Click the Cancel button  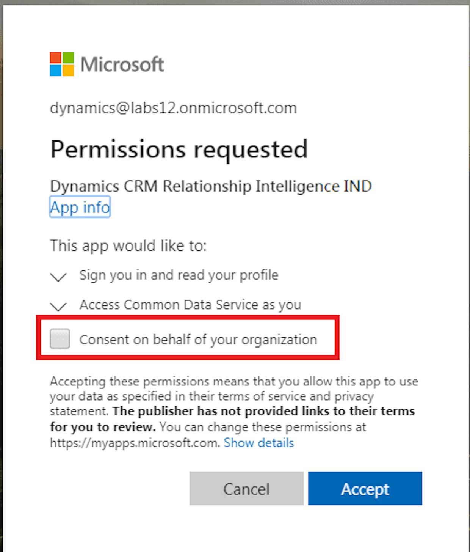[246, 488]
